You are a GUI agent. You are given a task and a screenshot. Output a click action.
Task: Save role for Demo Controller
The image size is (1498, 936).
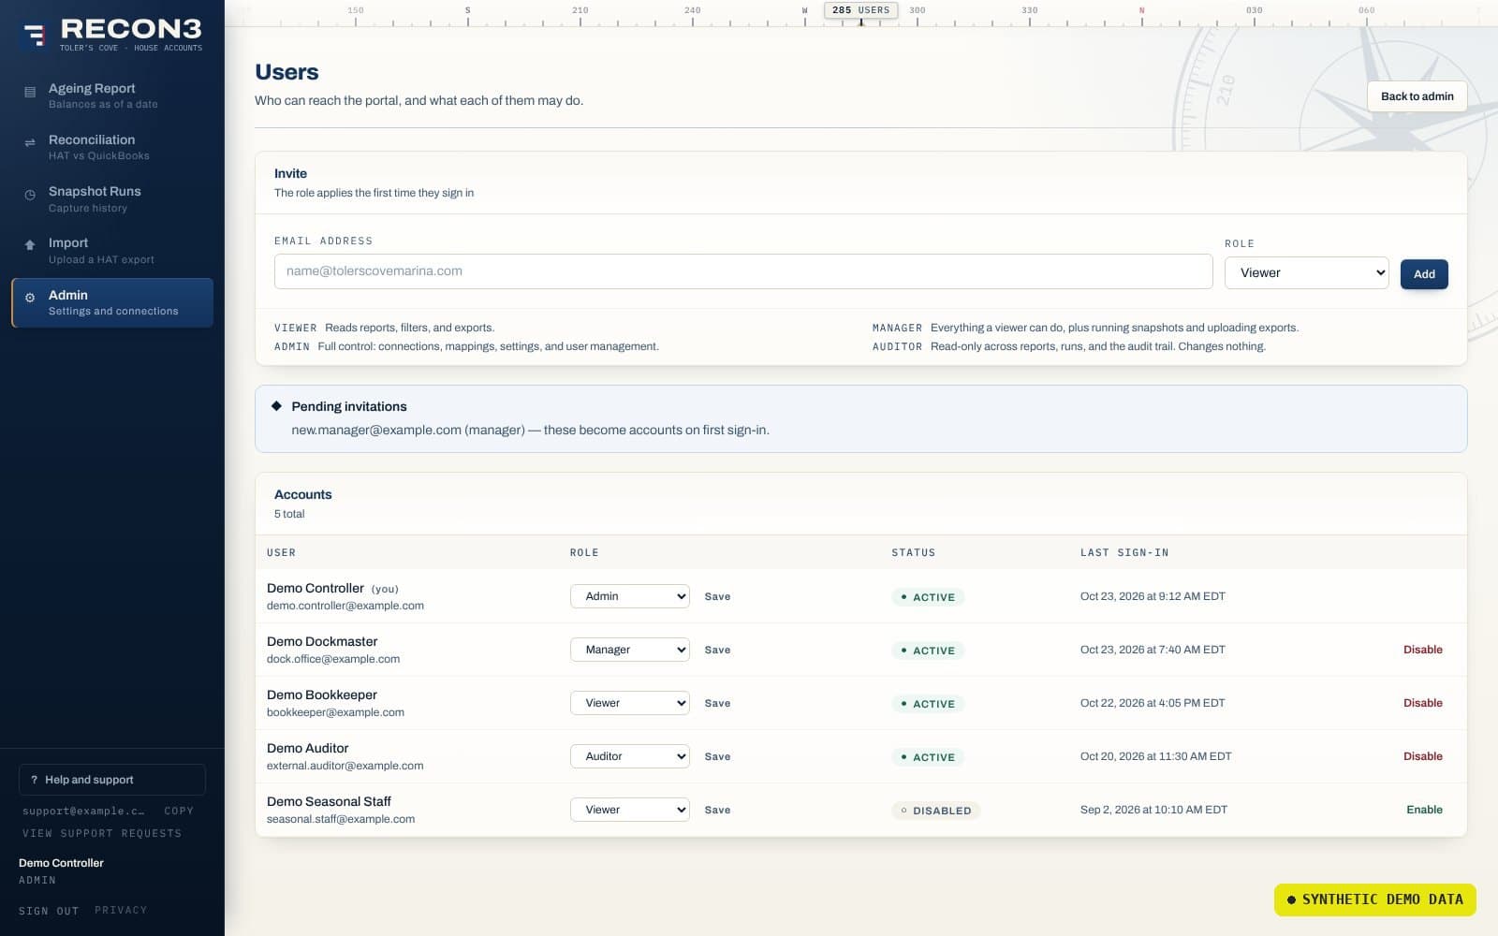pyautogui.click(x=717, y=596)
